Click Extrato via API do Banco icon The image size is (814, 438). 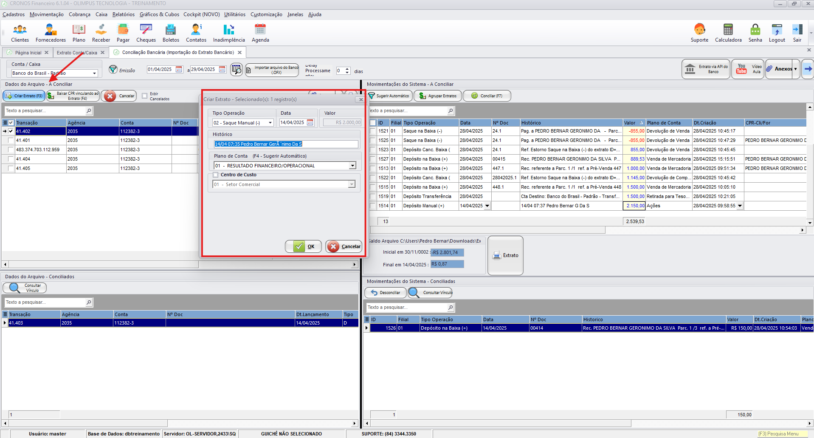coord(706,69)
